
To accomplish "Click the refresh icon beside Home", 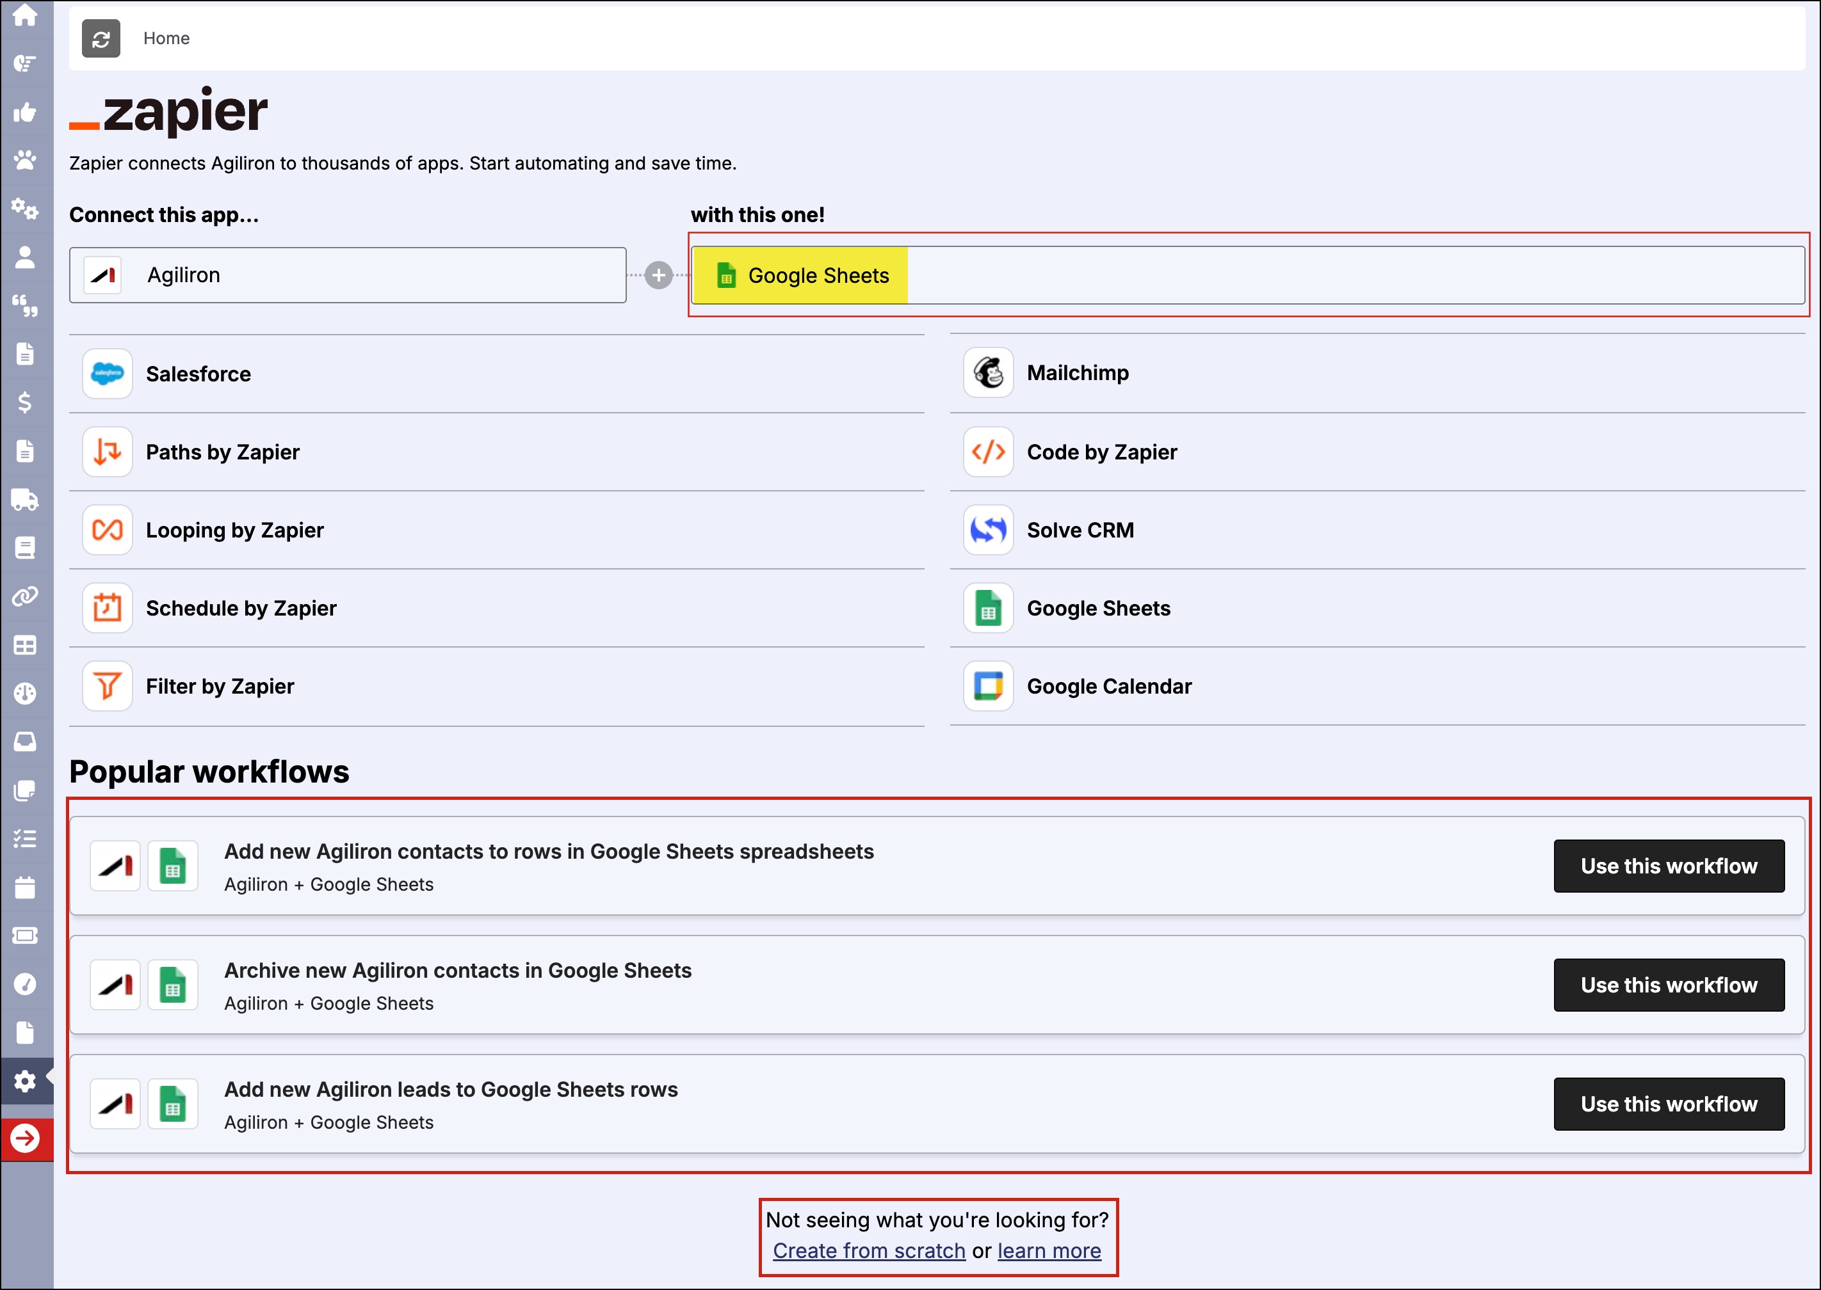I will [101, 38].
